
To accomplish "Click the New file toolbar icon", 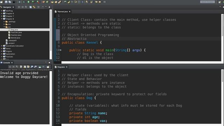I will click(1, 2).
